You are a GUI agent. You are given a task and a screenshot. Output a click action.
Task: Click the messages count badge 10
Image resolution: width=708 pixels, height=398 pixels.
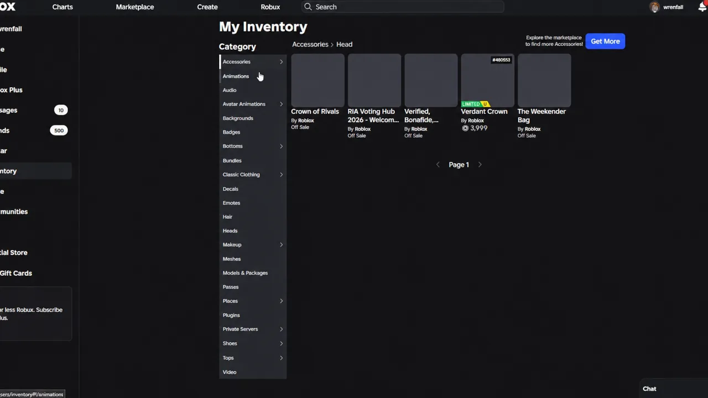click(61, 110)
